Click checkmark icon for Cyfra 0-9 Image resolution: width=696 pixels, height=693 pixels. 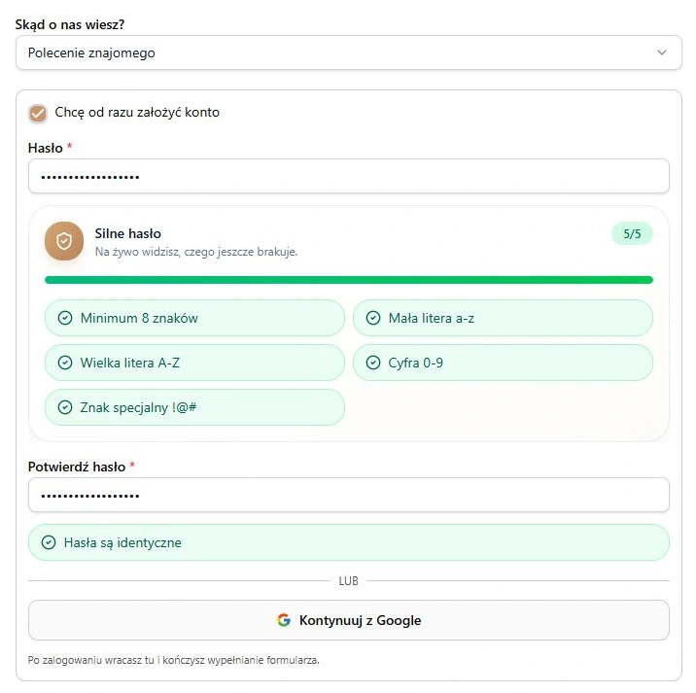coord(373,363)
